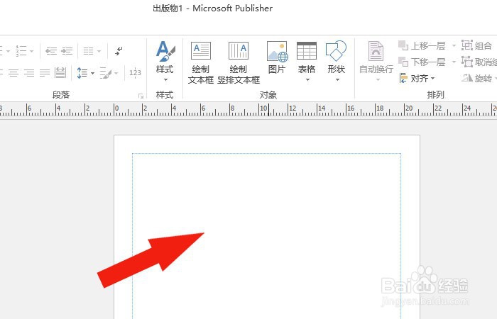
Task: Click 绘制竖排文本框 vertical text box
Action: click(239, 62)
